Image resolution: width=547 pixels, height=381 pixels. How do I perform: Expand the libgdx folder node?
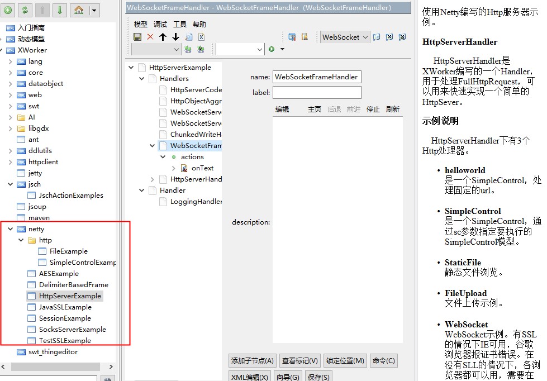(10, 128)
